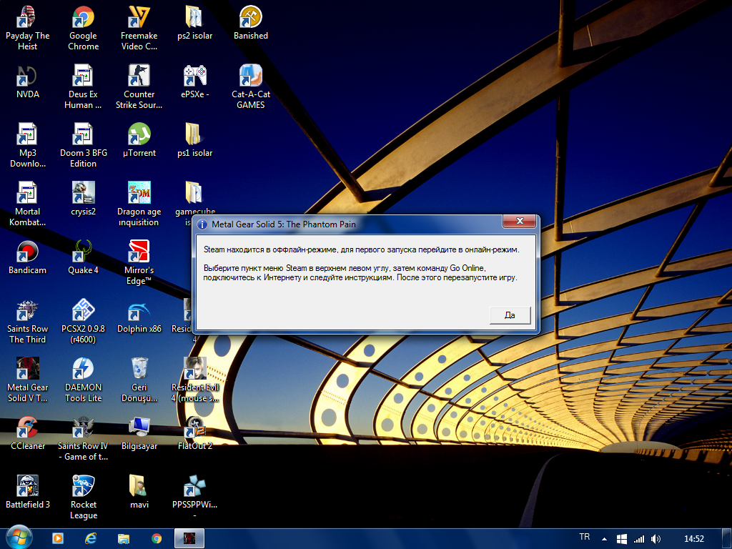Click the Rocket League desktop shortcut
This screenshot has height=549, width=732.
point(83,498)
